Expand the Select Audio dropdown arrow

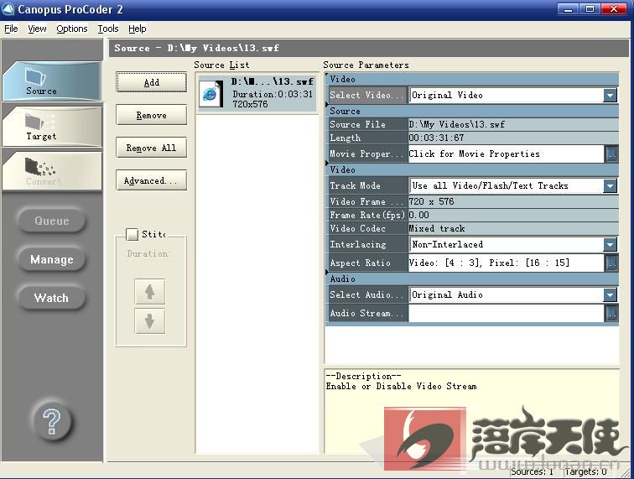pos(610,295)
